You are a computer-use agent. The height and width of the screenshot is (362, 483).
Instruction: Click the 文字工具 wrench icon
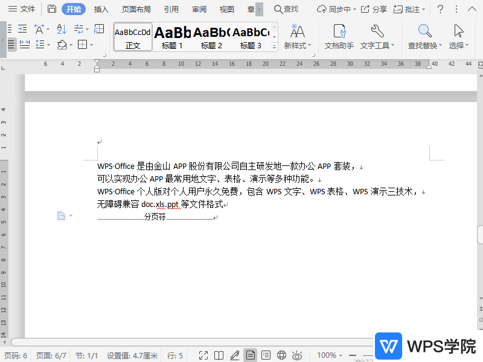[x=377, y=37]
